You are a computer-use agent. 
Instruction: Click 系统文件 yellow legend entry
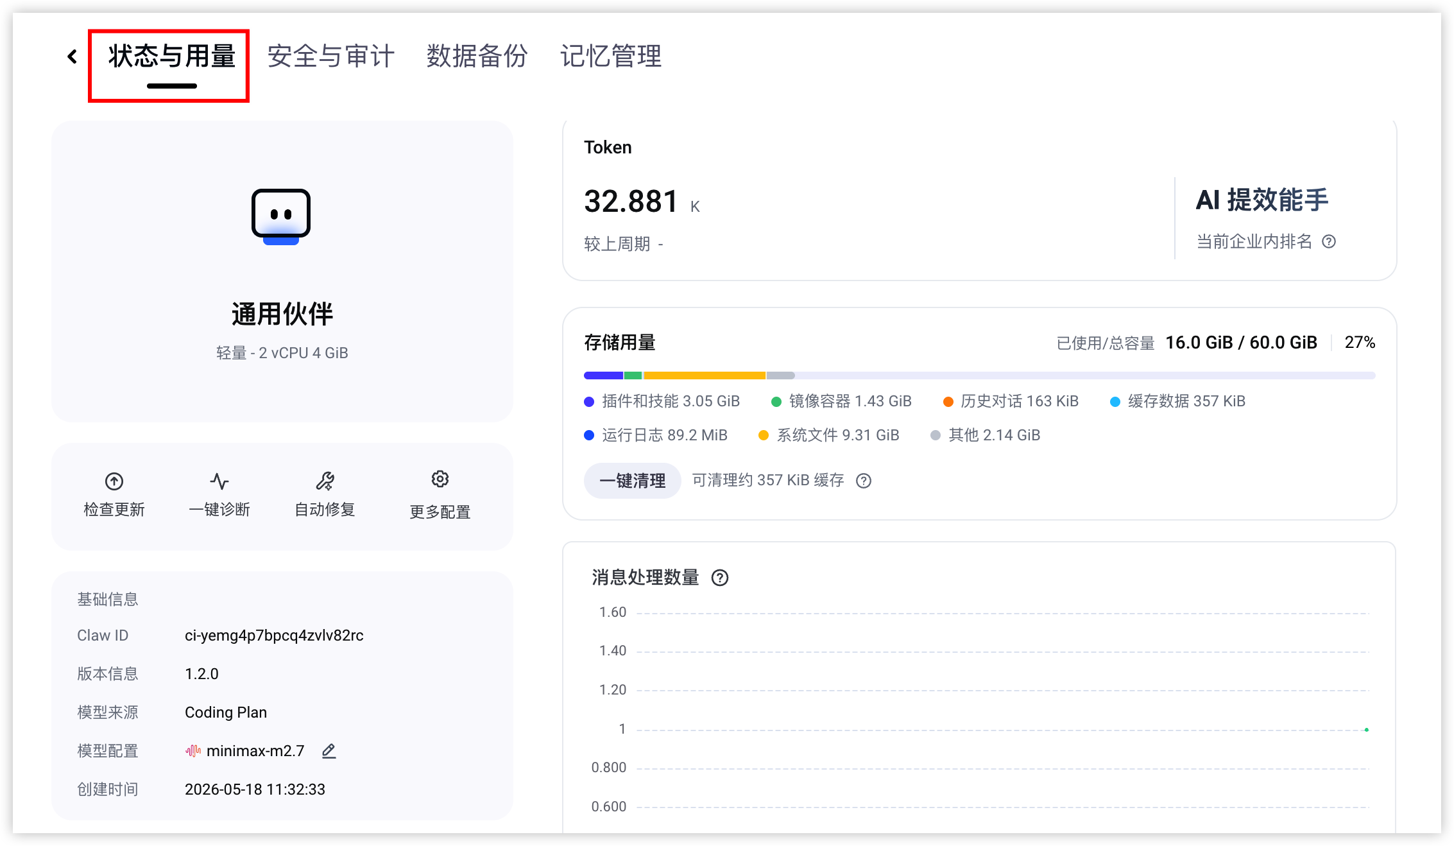[x=829, y=435]
